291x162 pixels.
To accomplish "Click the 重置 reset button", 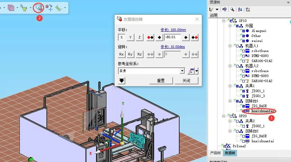I will pos(161,81).
